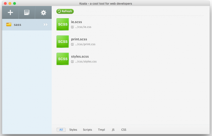Screen dimensions: 212x136
Task: Click the edit output icon beside ../css/ie.css
Action: [x=73, y=27]
